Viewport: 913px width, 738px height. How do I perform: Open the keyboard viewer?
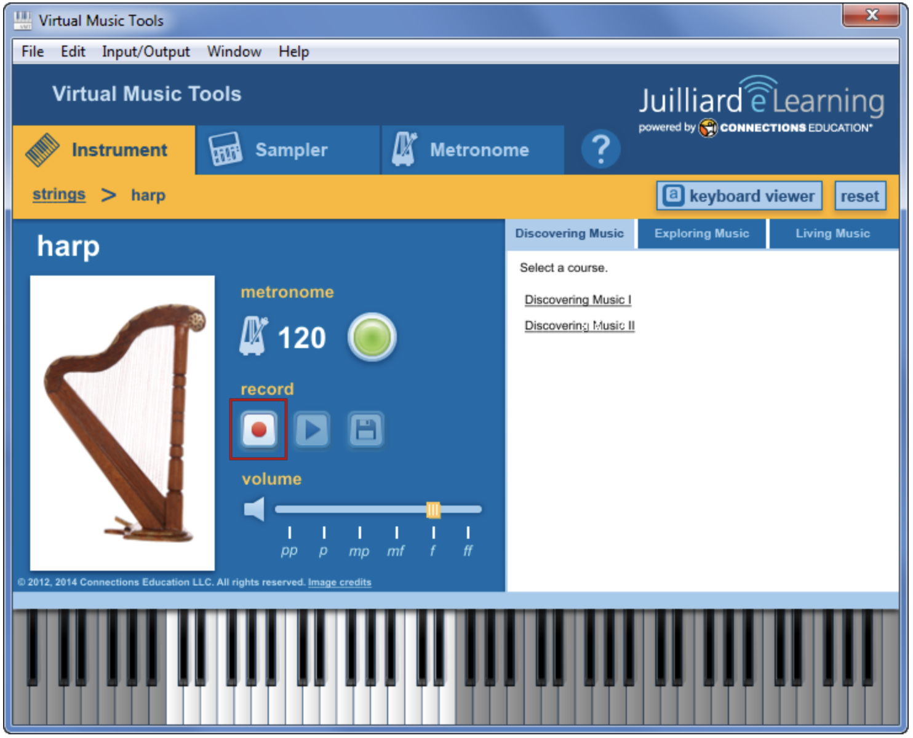pyautogui.click(x=739, y=196)
